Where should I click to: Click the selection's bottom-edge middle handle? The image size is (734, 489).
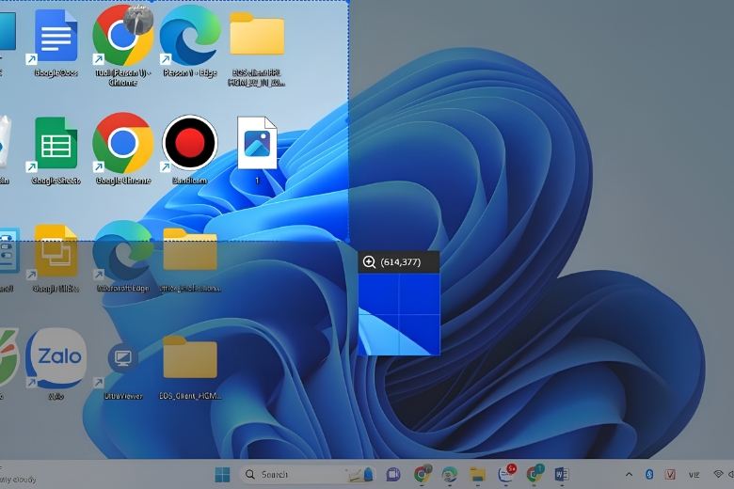tap(152, 241)
